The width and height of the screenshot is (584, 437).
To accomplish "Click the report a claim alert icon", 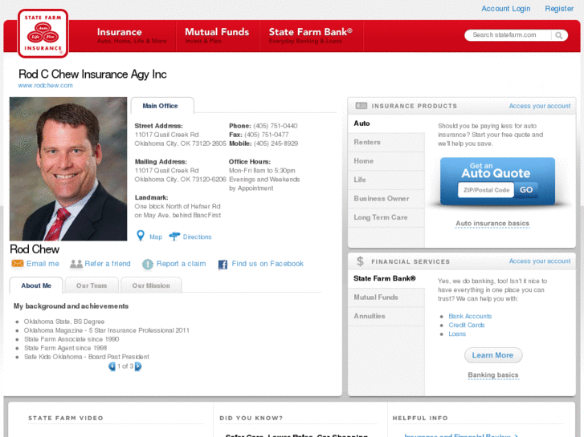I will (x=148, y=264).
